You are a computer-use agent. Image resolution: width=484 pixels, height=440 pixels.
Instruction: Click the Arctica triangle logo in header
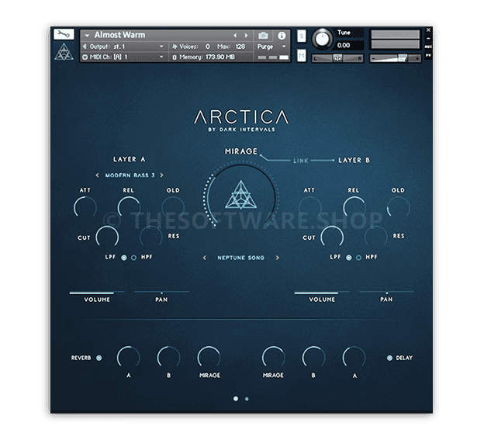click(x=64, y=51)
